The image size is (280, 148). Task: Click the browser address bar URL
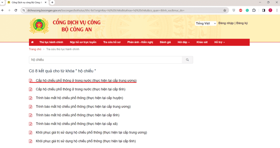click(106, 10)
